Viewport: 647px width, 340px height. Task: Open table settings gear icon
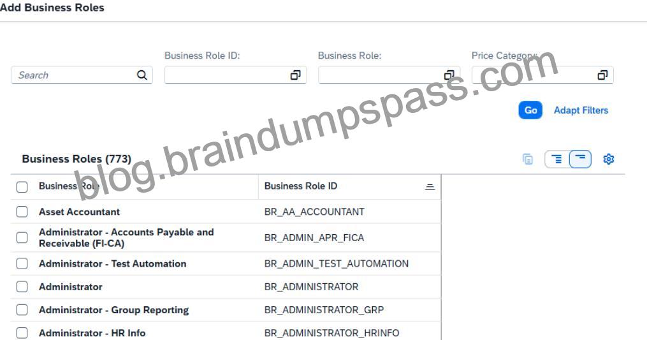pyautogui.click(x=609, y=159)
